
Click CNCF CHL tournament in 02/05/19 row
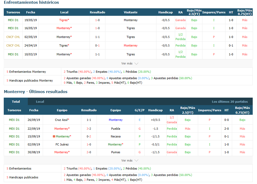pyautogui.click(x=13, y=37)
